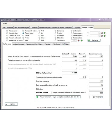Click the Imprimer button
This screenshot has width=112, height=128.
(11, 104)
